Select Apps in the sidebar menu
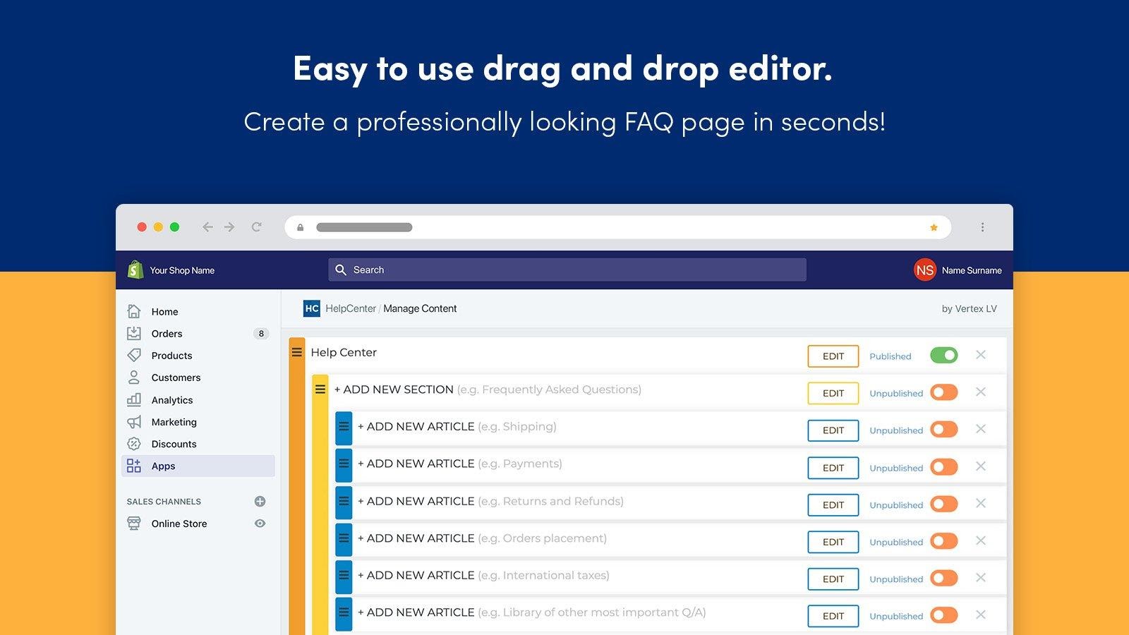The width and height of the screenshot is (1129, 635). 163,466
